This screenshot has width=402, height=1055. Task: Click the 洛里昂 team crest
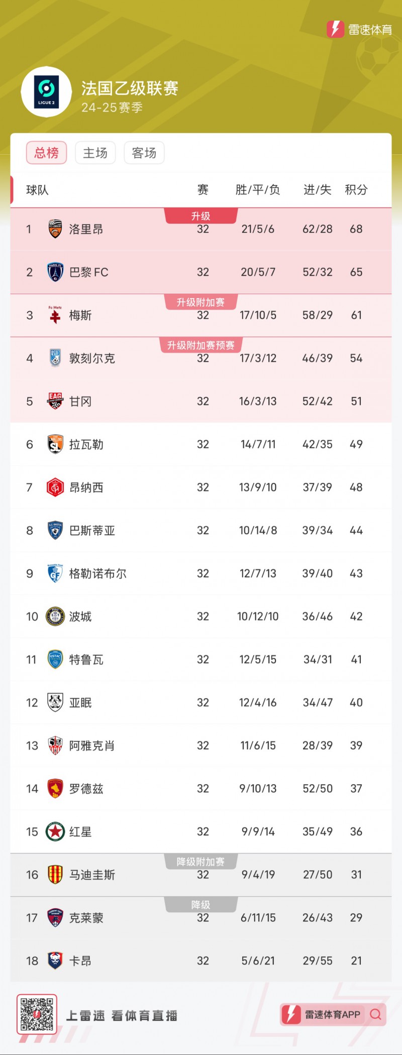click(55, 229)
